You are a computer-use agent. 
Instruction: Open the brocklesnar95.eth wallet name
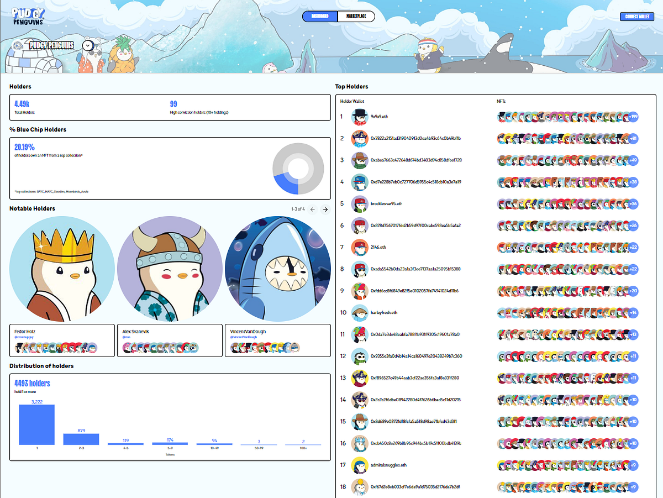[x=387, y=204]
